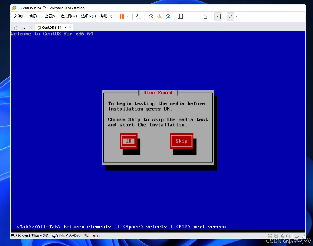Click the message log note icon

297,236
